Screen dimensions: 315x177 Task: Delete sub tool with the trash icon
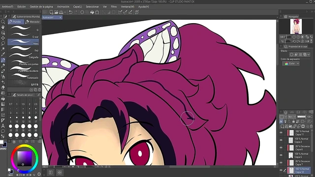pyautogui.click(x=39, y=89)
